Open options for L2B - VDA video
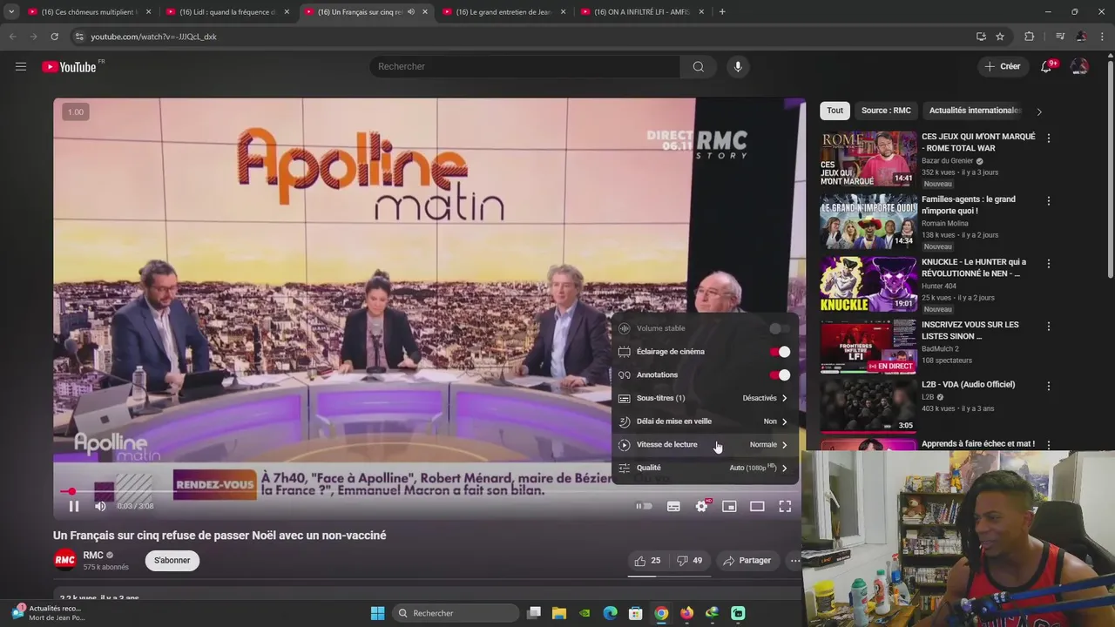The image size is (1115, 627). 1049,386
